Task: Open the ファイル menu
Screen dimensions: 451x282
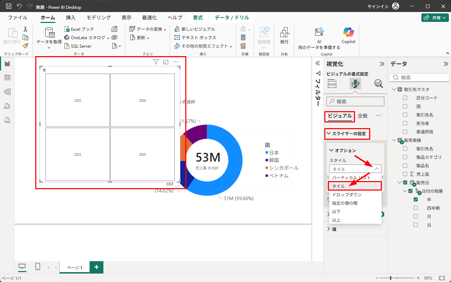Action: tap(18, 18)
